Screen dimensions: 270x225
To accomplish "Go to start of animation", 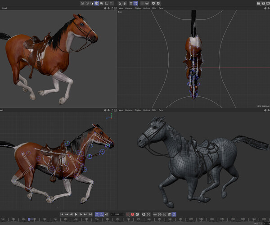I will tap(62, 214).
